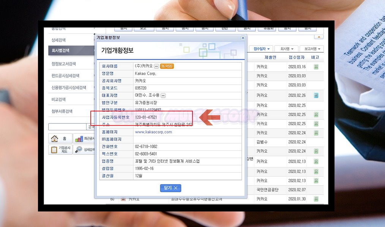Image resolution: width=385 pixels, height=227 pixels.
Task: Visit the www.kakaocorp.com homepage link
Action: click(x=153, y=132)
